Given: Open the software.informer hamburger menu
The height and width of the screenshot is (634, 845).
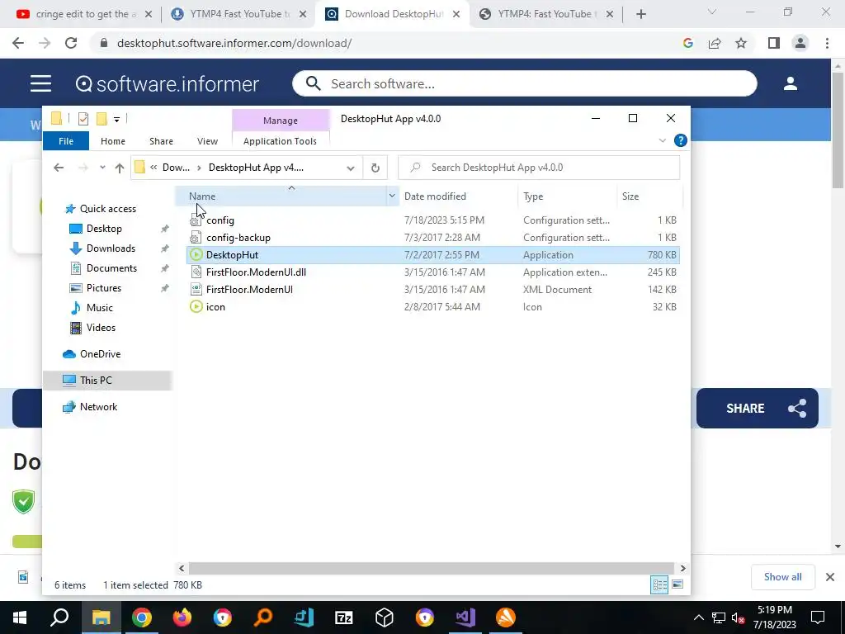Looking at the screenshot, I should 41,83.
